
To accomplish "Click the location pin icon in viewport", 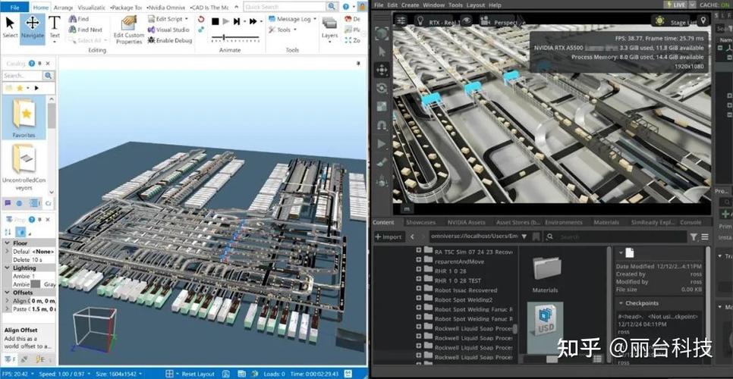I will point(703,21).
